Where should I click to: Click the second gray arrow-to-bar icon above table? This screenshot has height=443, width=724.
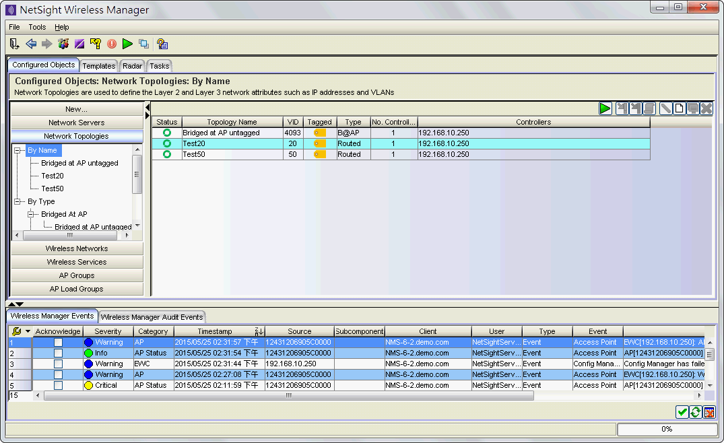coord(636,108)
